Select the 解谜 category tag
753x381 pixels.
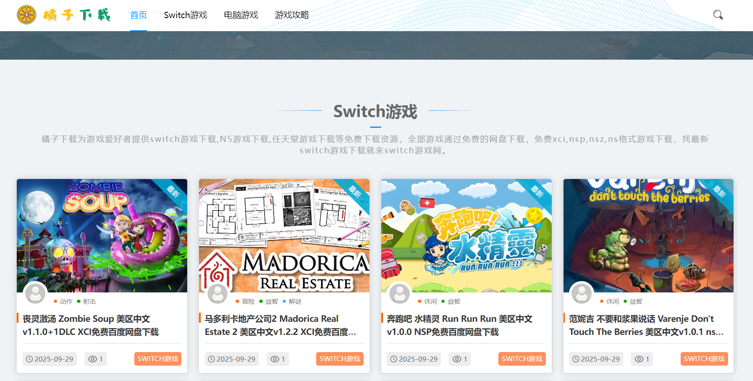click(295, 301)
